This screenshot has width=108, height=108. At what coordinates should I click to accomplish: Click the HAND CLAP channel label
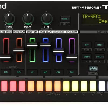[x=45, y=32]
